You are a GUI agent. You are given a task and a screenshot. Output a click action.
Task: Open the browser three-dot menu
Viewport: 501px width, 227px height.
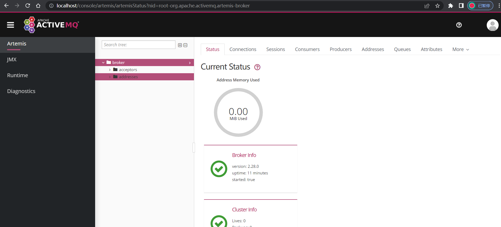[x=499, y=6]
